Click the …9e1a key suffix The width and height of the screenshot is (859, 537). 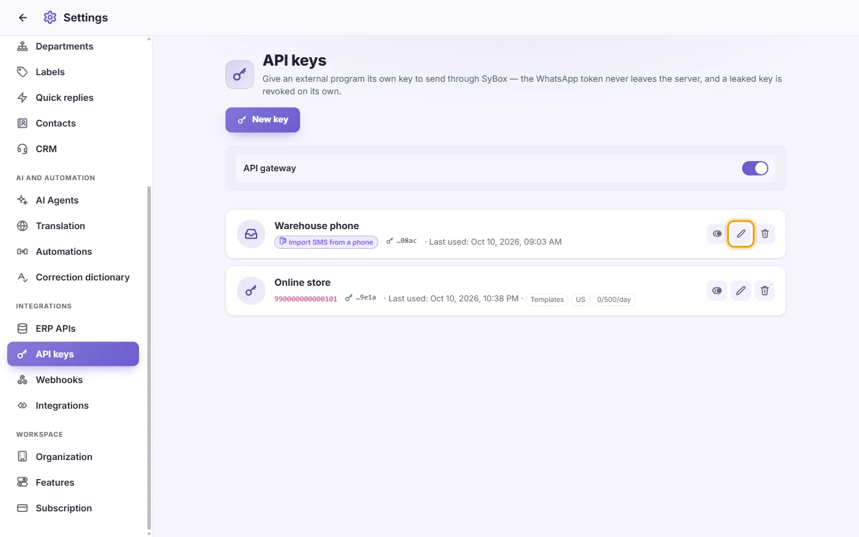click(x=366, y=298)
